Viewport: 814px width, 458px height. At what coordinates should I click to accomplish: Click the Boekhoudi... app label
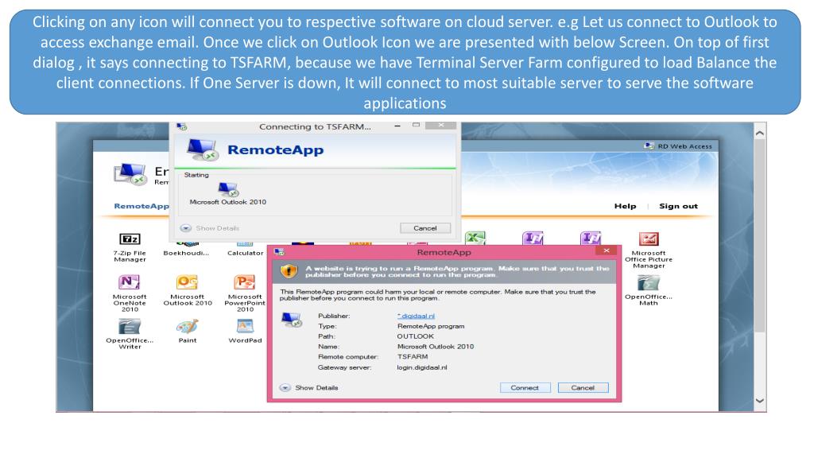[x=186, y=253]
